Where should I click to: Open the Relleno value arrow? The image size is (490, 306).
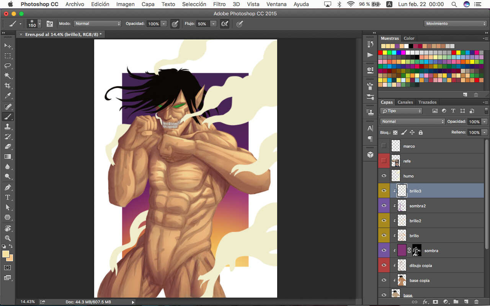(485, 132)
